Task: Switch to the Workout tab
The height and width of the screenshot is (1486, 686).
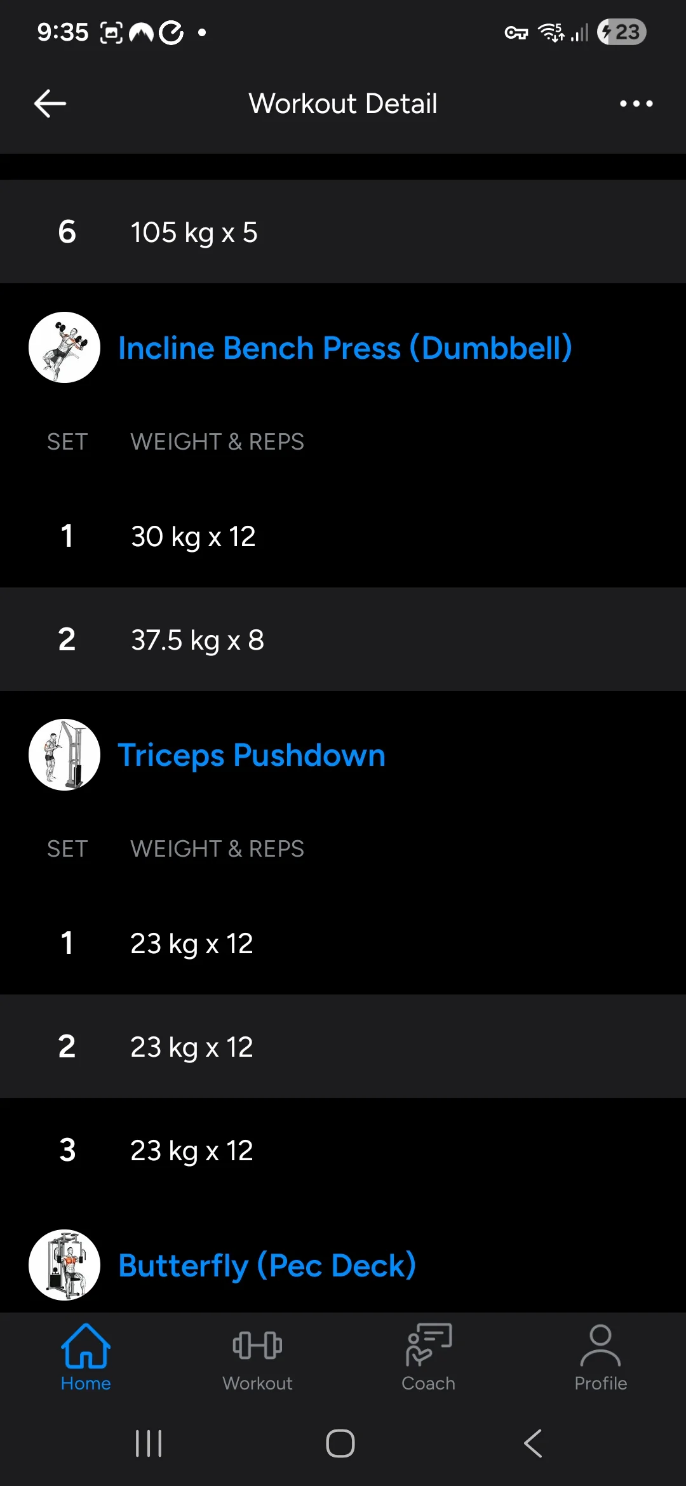Action: tap(257, 1357)
